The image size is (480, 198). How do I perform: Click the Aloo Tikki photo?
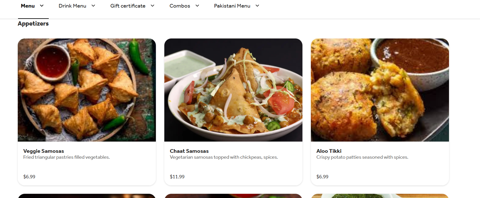tap(380, 90)
